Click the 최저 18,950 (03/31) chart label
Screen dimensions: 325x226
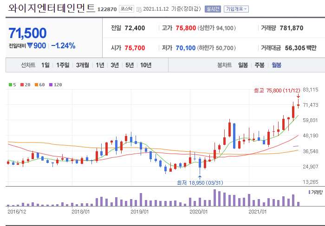pyautogui.click(x=200, y=183)
